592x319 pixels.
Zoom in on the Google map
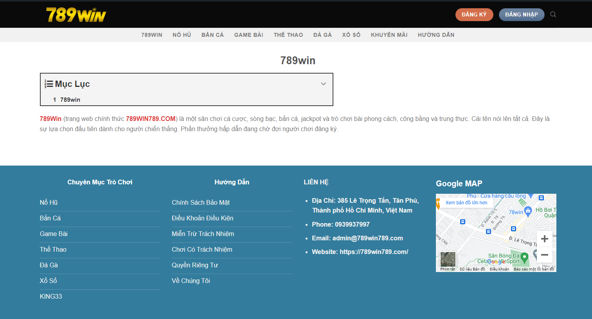[x=544, y=239]
